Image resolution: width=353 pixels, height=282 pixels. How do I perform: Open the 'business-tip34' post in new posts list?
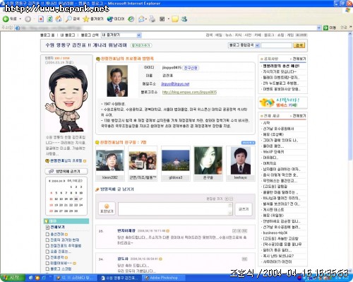click(x=275, y=233)
